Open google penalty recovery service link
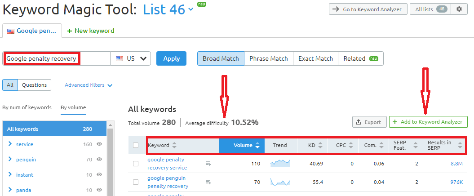 [x=167, y=164]
